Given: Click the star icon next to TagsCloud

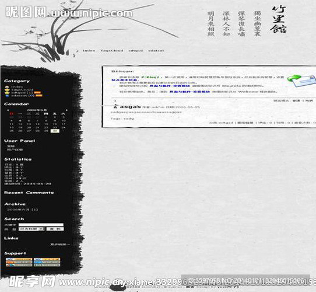Looking at the screenshot, I should 7,90.
